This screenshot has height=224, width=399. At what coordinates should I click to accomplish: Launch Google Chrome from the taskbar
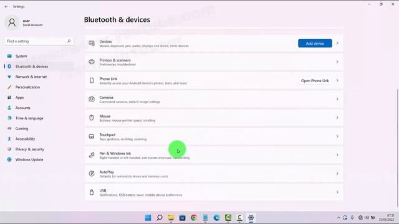194,218
